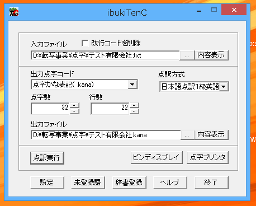Increase 点字数 with the up arrow

(x=74, y=106)
